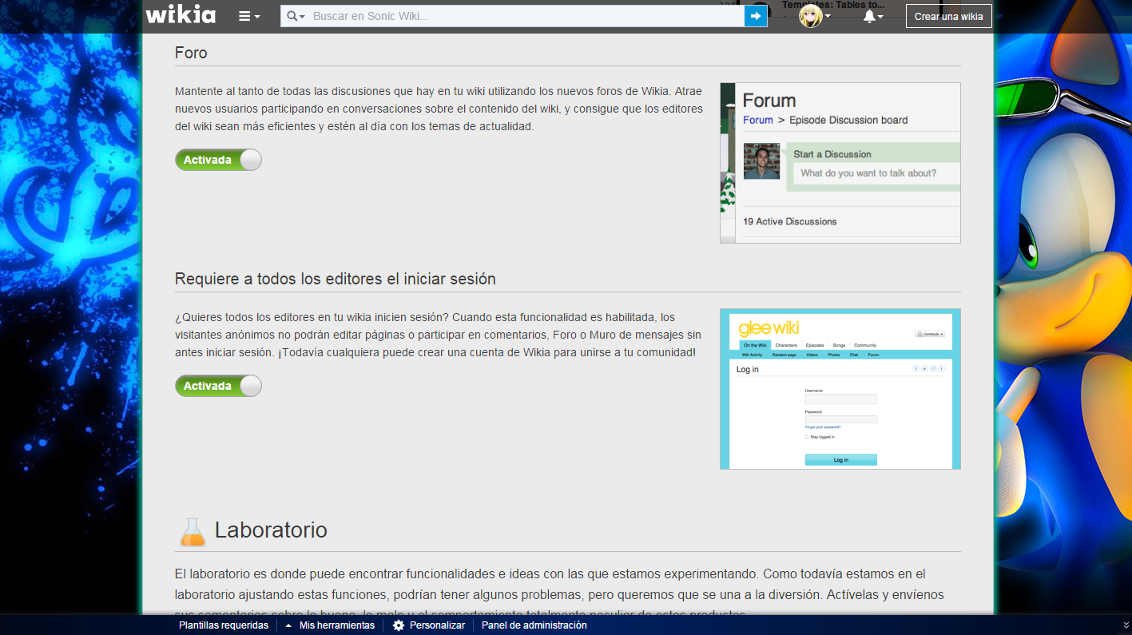This screenshot has height=635, width=1132.
Task: Click the Crear una wikia button
Action: point(948,16)
